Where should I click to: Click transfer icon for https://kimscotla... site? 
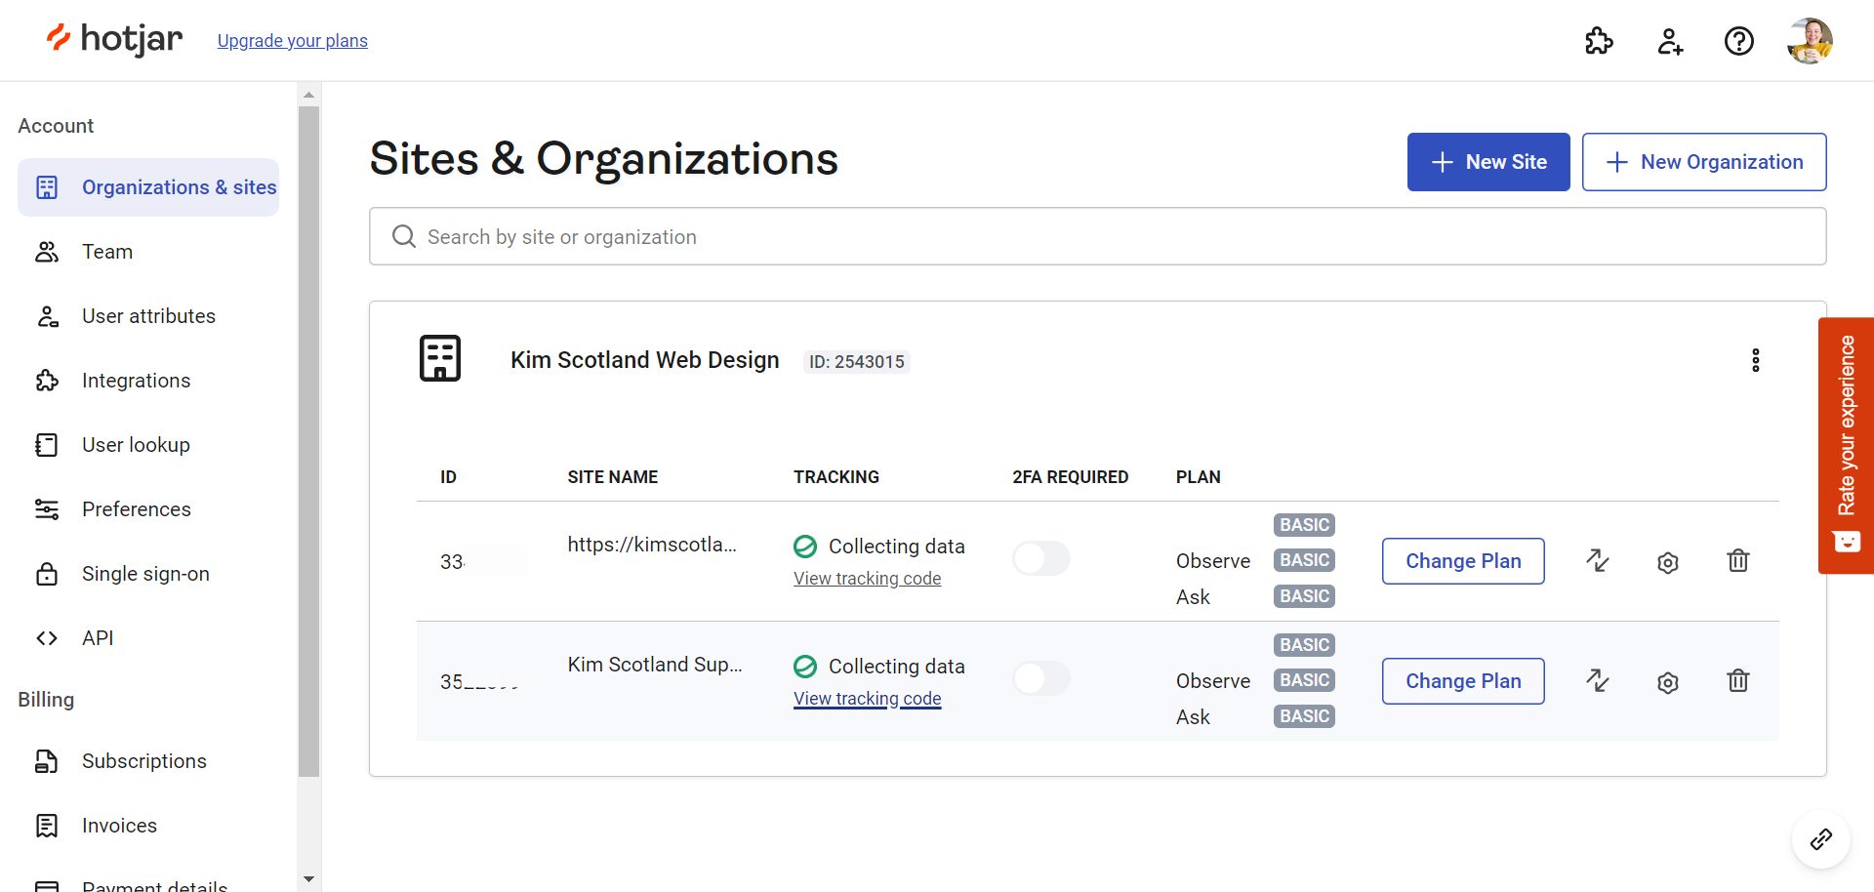(1598, 561)
